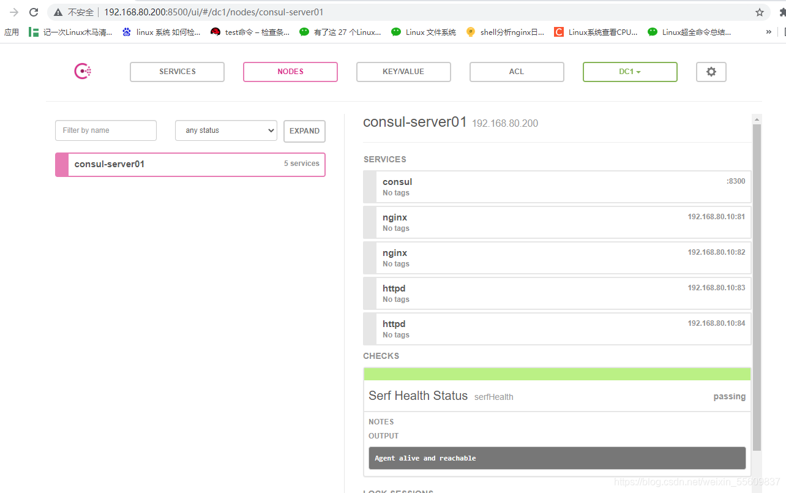The height and width of the screenshot is (493, 786).
Task: Open the any status filter dropdown
Action: tap(226, 130)
